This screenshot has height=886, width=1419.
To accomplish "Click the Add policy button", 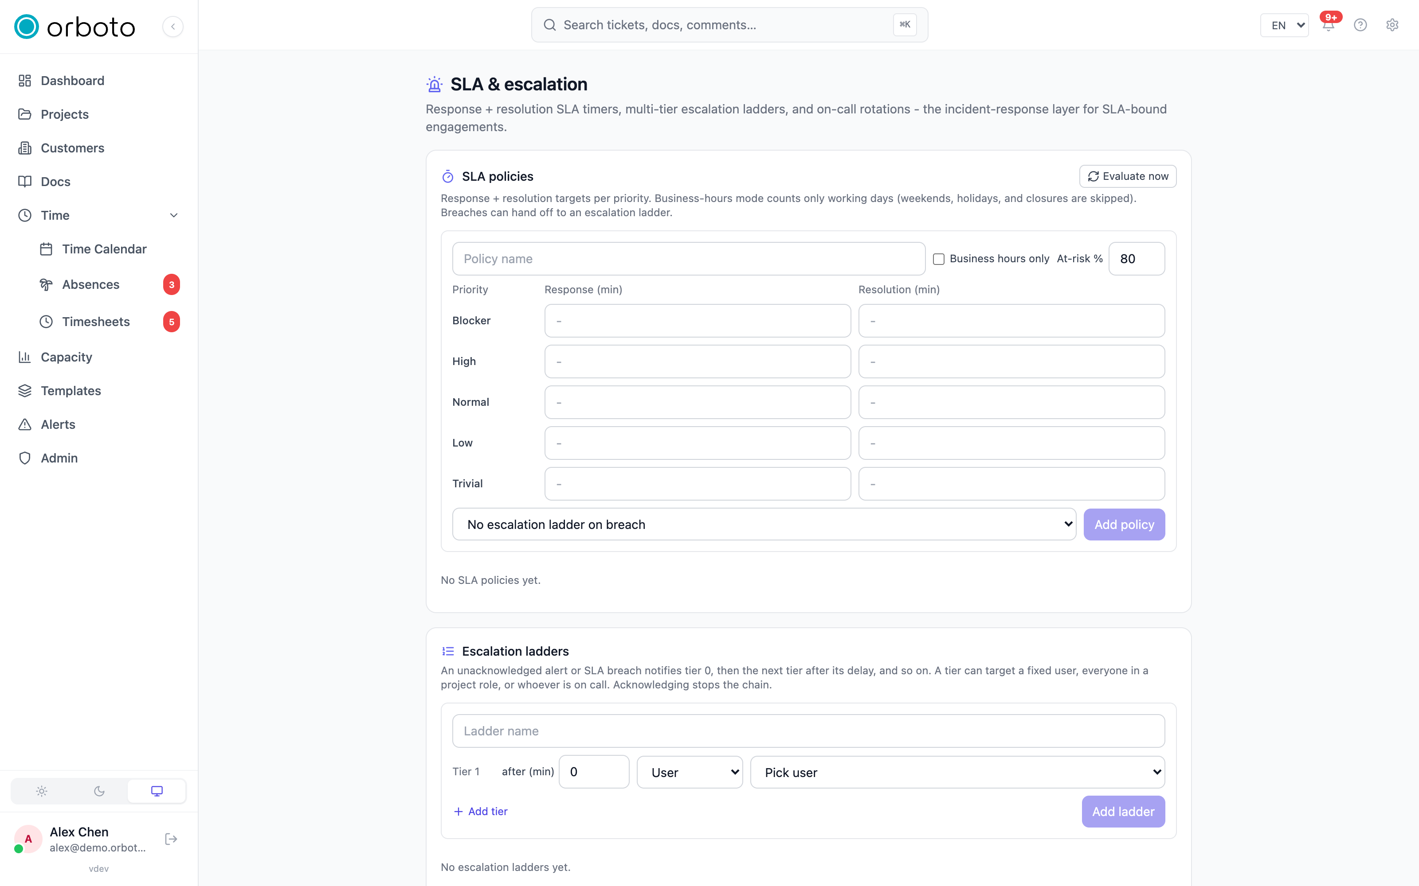I will coord(1124,525).
